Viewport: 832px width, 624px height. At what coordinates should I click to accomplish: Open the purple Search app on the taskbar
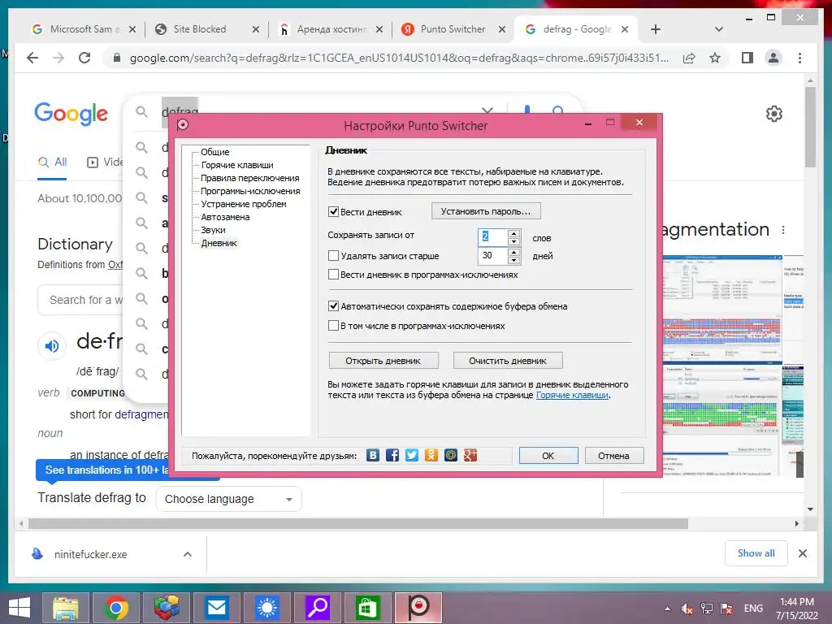pos(318,607)
